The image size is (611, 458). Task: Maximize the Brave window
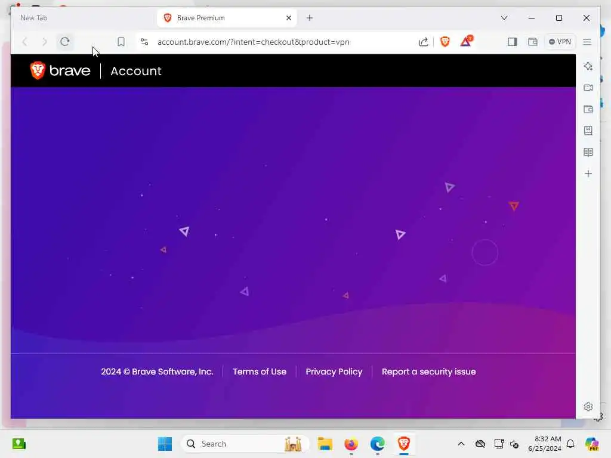[x=558, y=18]
